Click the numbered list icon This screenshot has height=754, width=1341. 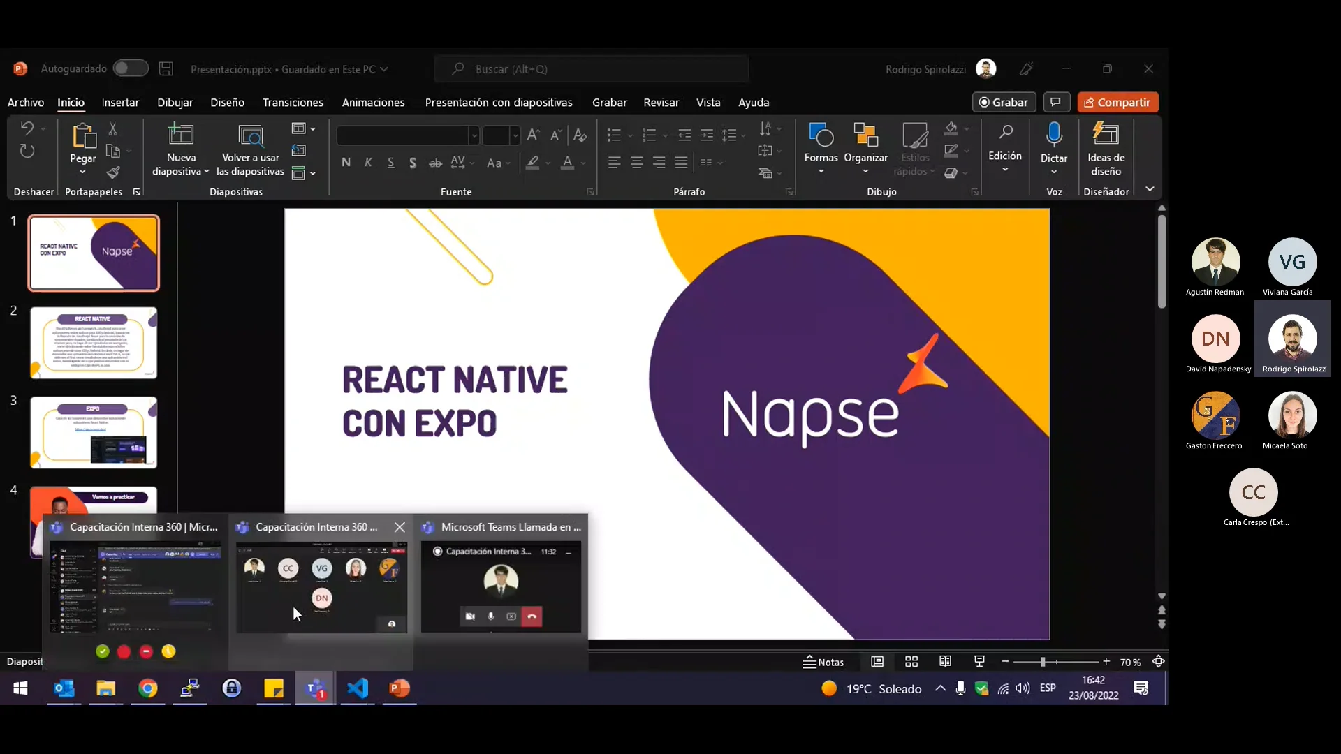click(649, 135)
